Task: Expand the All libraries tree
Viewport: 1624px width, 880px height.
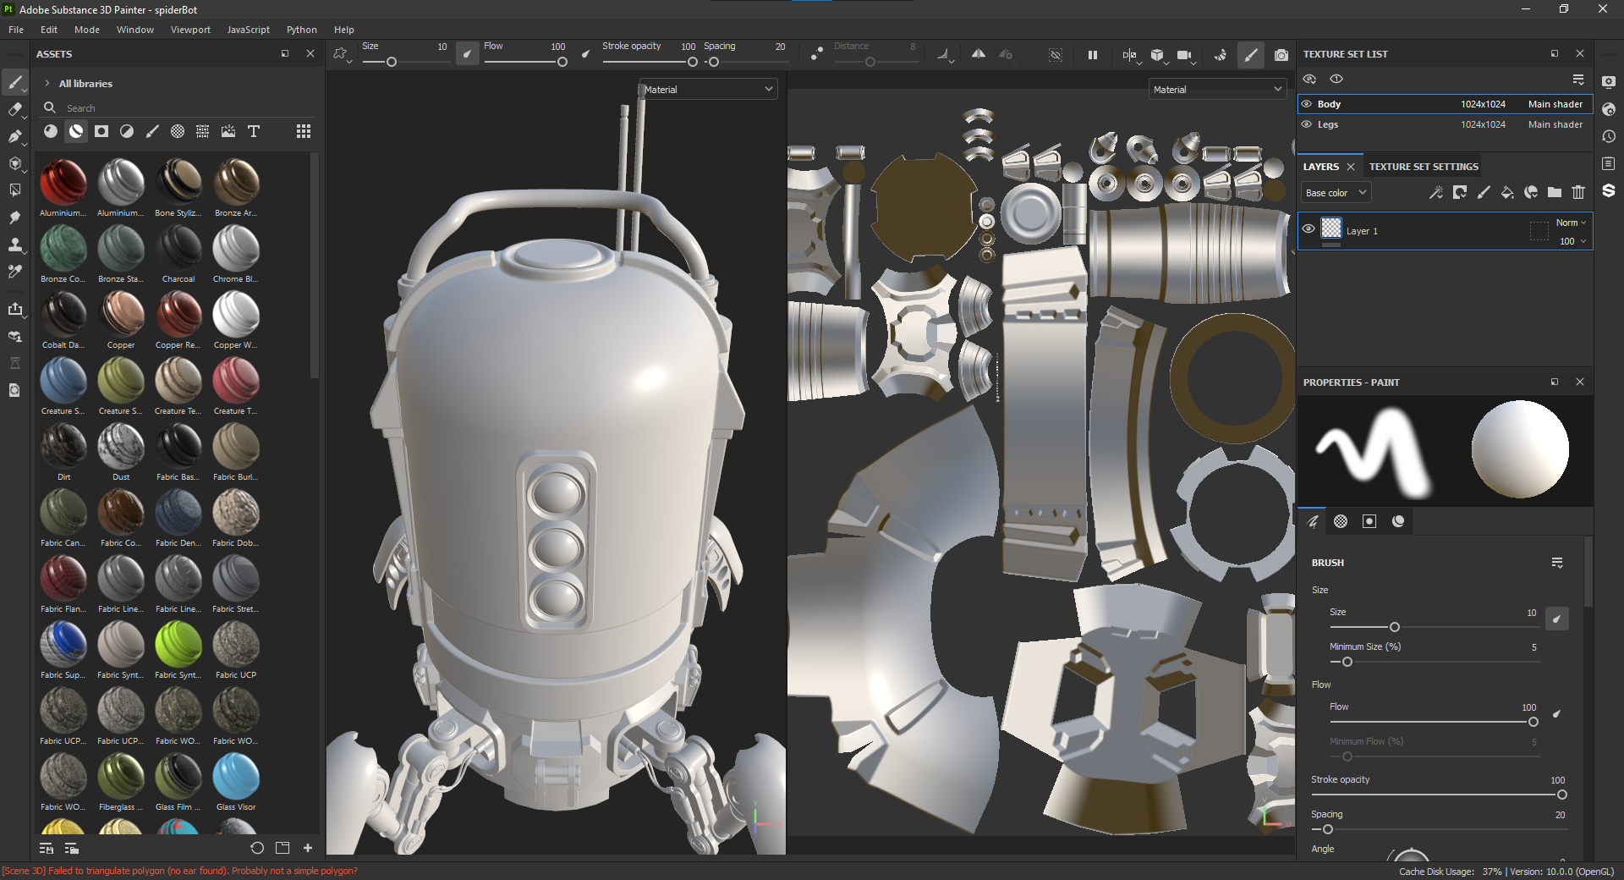Action: 47,84
